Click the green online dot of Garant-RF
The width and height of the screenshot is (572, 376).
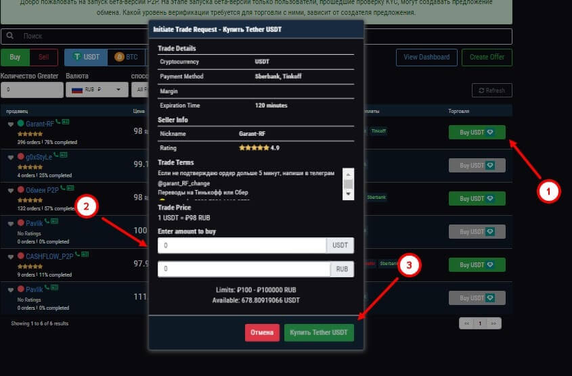pos(21,124)
